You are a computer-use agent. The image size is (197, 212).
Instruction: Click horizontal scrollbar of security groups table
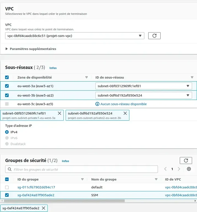[x=64, y=201]
